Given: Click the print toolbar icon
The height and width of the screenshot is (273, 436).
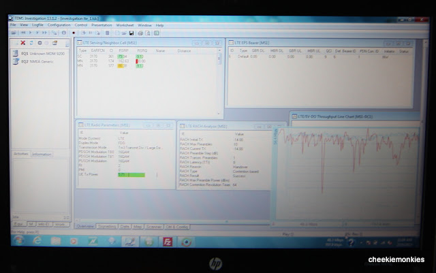Looking at the screenshot, I should click(140, 33).
